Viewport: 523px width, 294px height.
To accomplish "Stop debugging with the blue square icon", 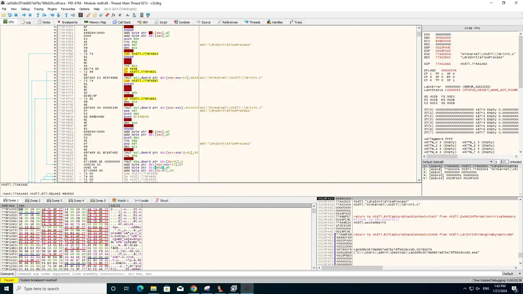I will [x=16, y=15].
